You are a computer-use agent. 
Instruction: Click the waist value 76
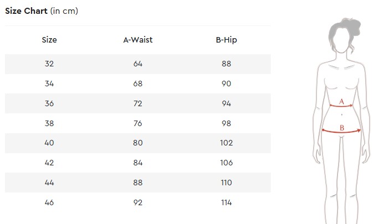pyautogui.click(x=138, y=123)
